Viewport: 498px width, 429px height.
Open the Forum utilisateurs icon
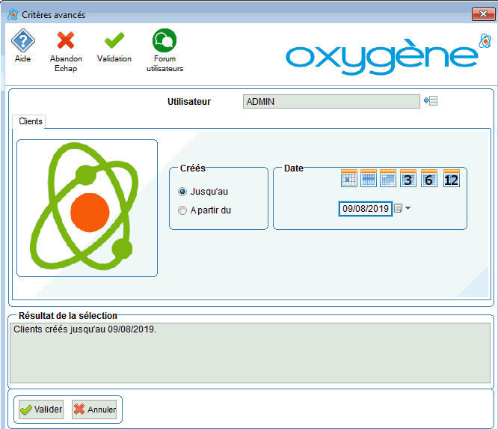pyautogui.click(x=165, y=40)
